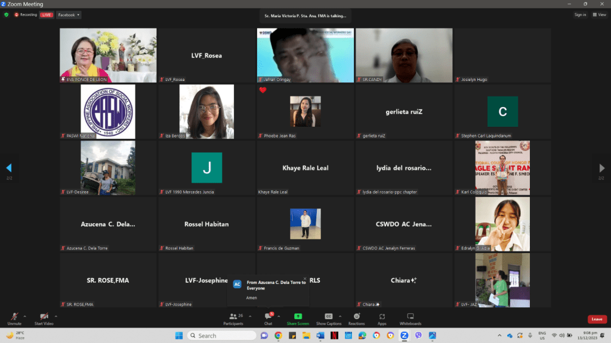Open the Windows Start menu

179,336
